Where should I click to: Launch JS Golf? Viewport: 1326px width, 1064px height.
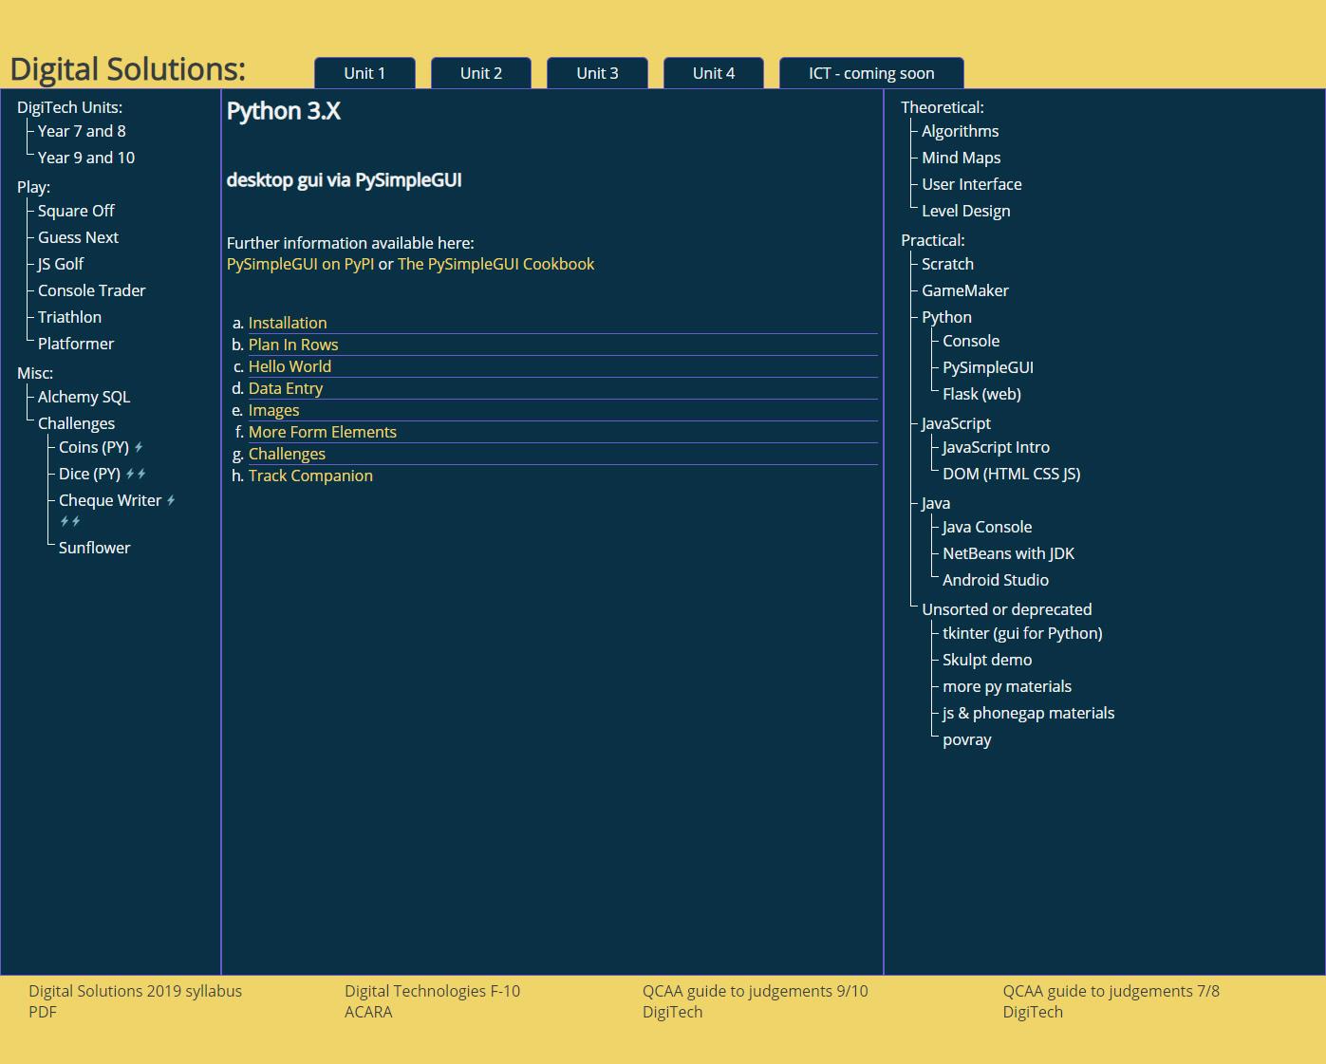[x=61, y=264]
